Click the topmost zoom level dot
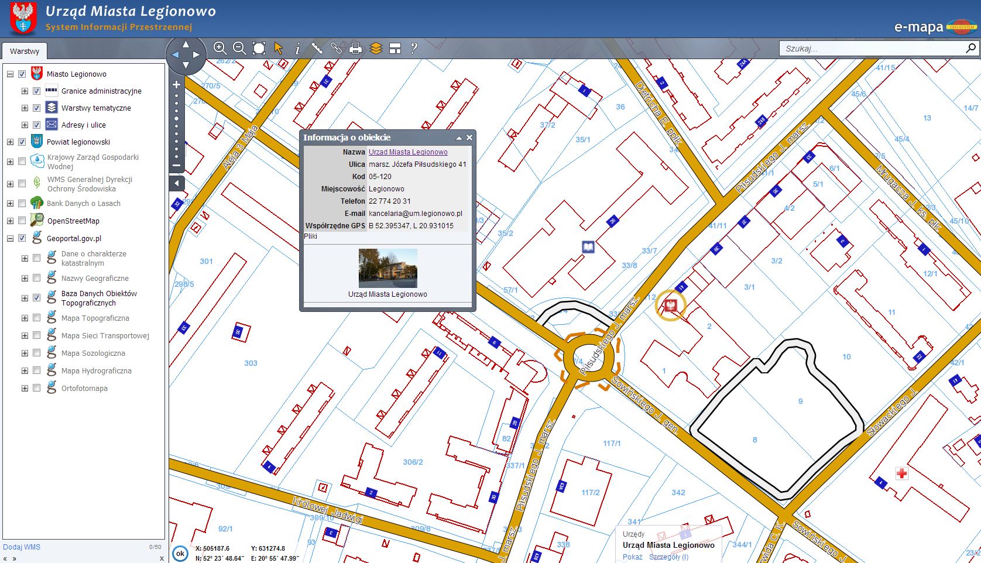Viewport: 981px width, 563px height. pyautogui.click(x=176, y=96)
